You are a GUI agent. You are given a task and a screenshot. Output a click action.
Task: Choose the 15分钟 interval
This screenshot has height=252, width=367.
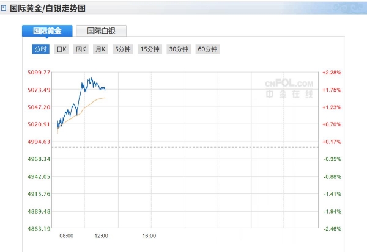point(150,49)
